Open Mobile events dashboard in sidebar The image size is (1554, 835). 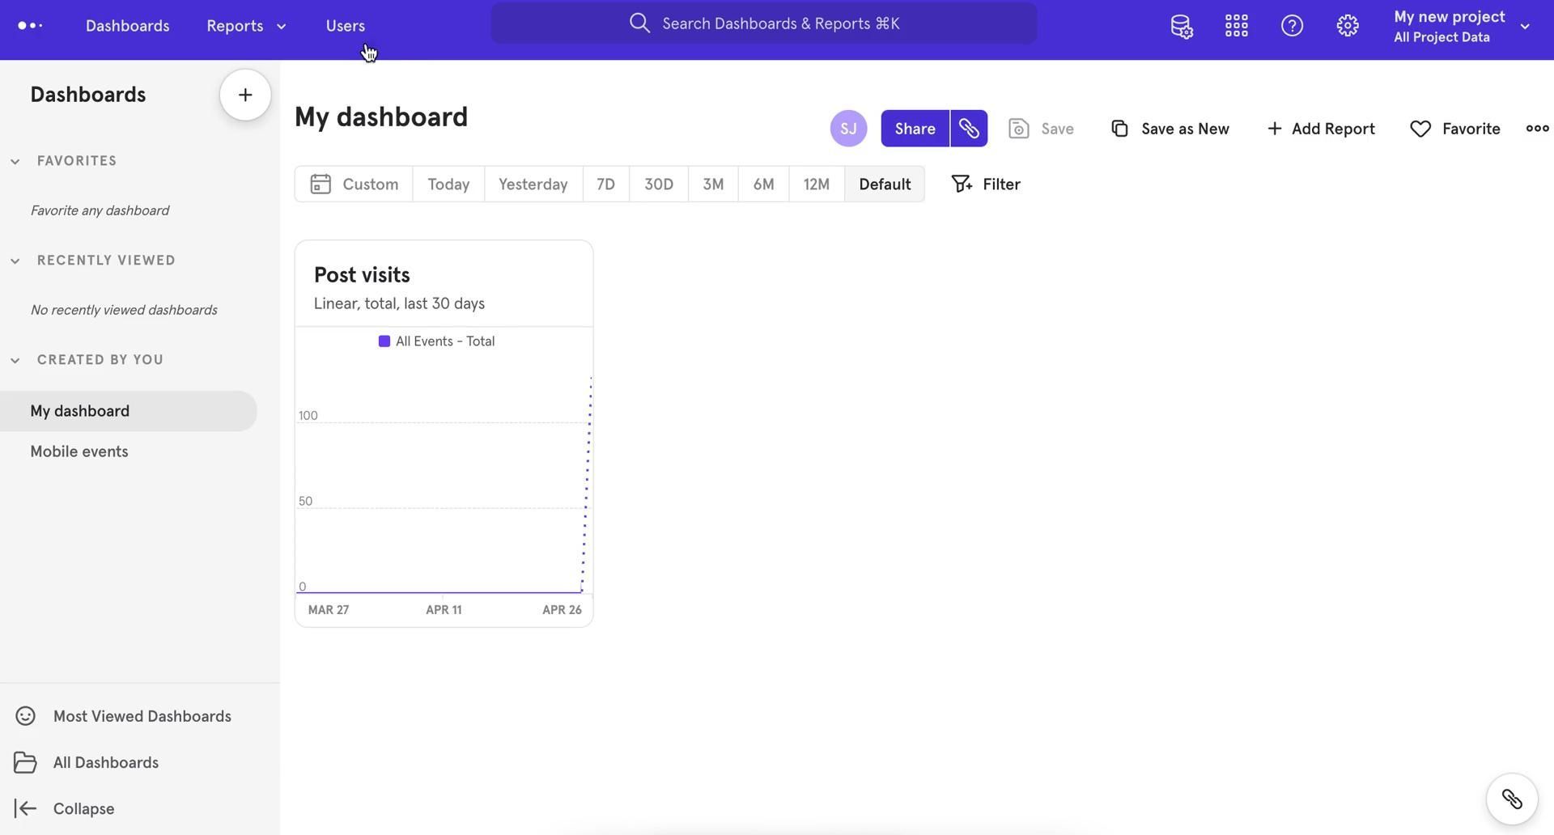(x=79, y=451)
